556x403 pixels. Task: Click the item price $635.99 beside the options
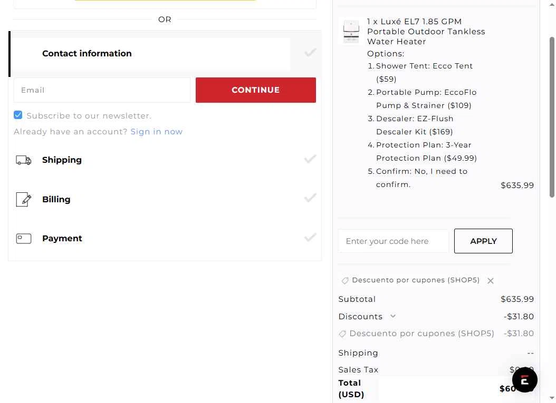[x=517, y=185]
